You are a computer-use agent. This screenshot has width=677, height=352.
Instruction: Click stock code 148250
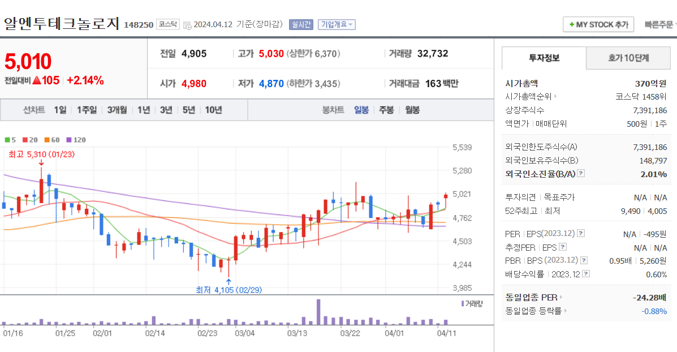pyautogui.click(x=139, y=25)
